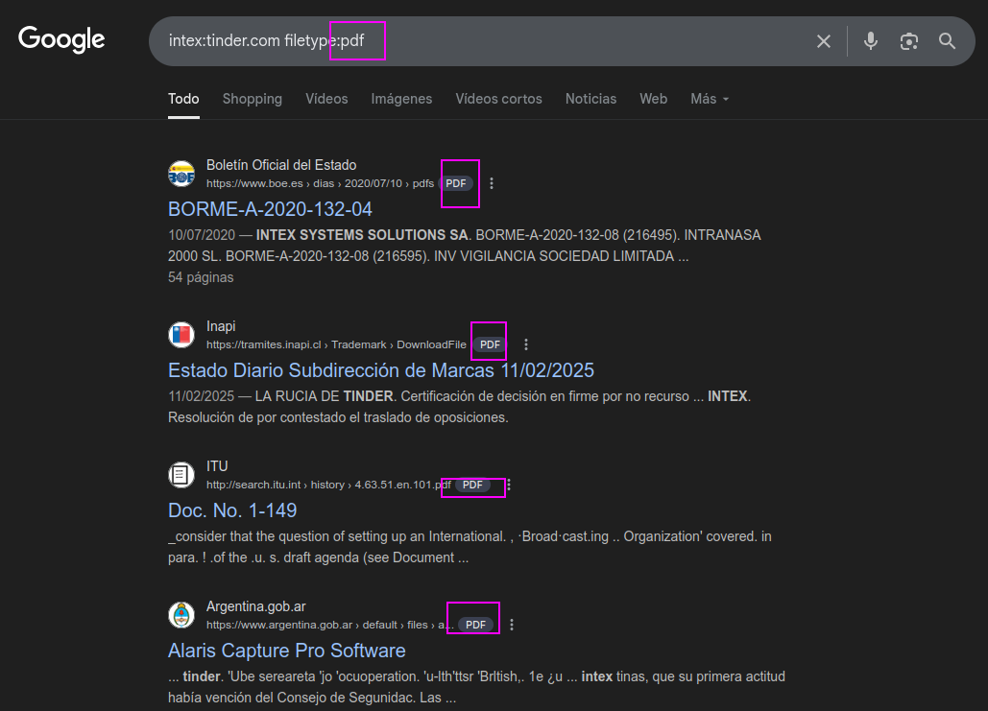Open the Alaris Capture Pro Software result

point(287,651)
